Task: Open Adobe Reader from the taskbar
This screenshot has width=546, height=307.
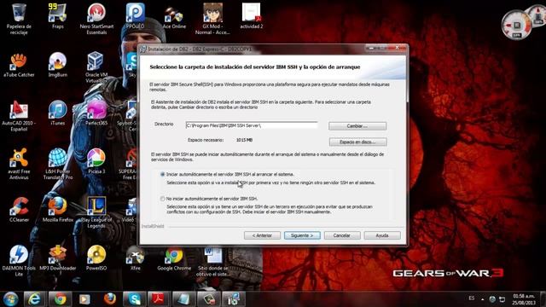Action: pos(159,299)
